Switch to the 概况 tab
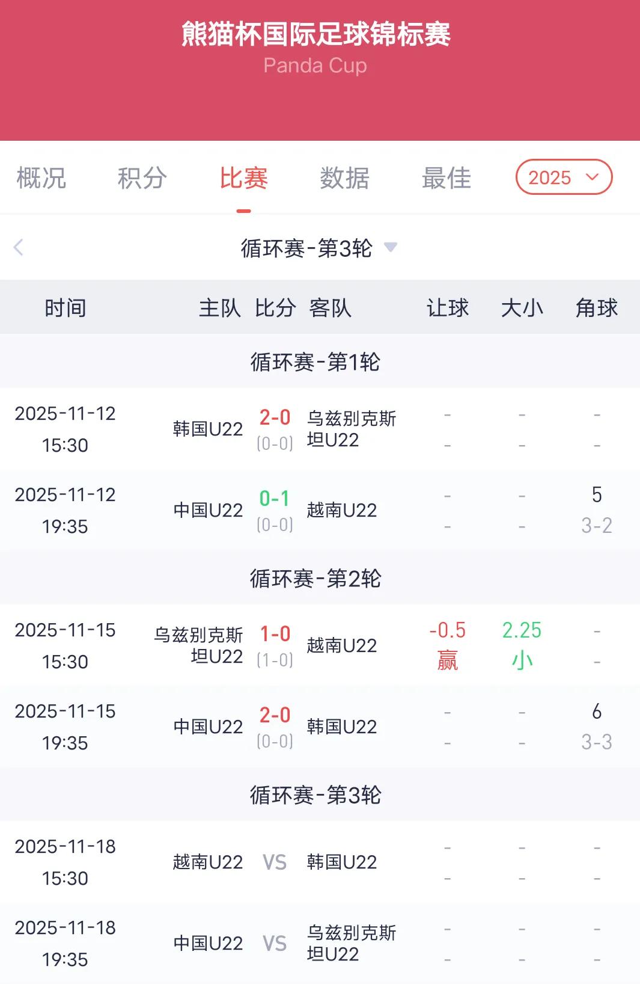The height and width of the screenshot is (984, 640). click(x=41, y=178)
